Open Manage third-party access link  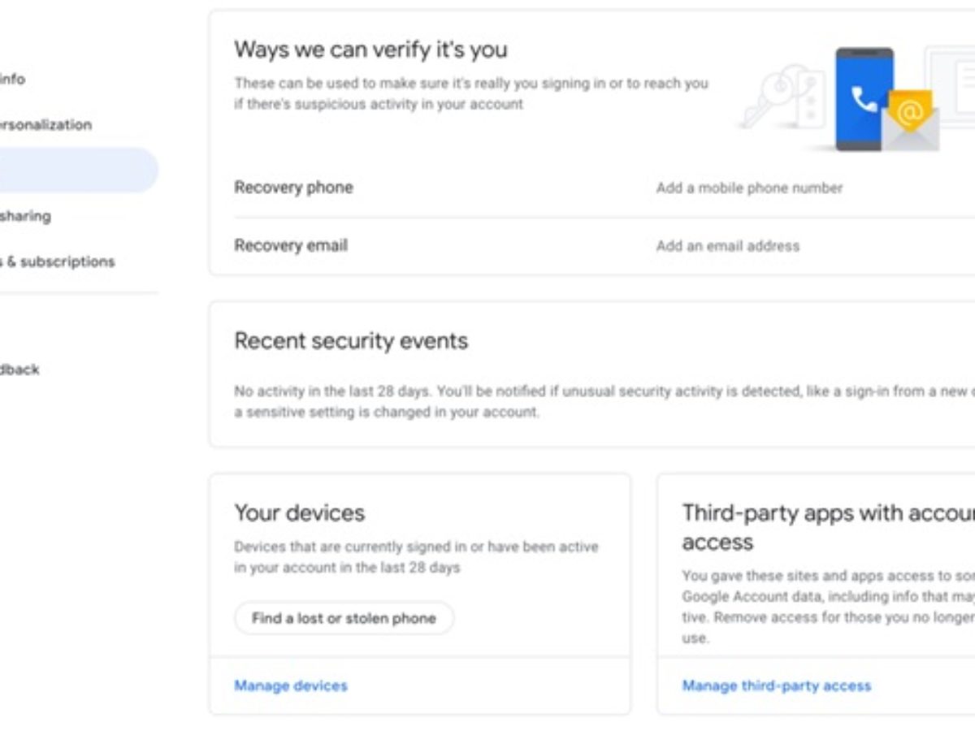(x=776, y=686)
